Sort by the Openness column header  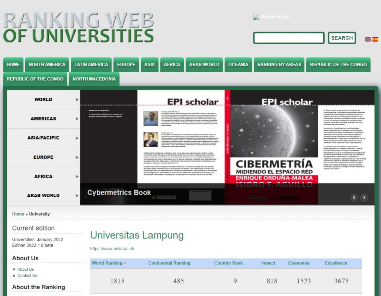(x=299, y=263)
